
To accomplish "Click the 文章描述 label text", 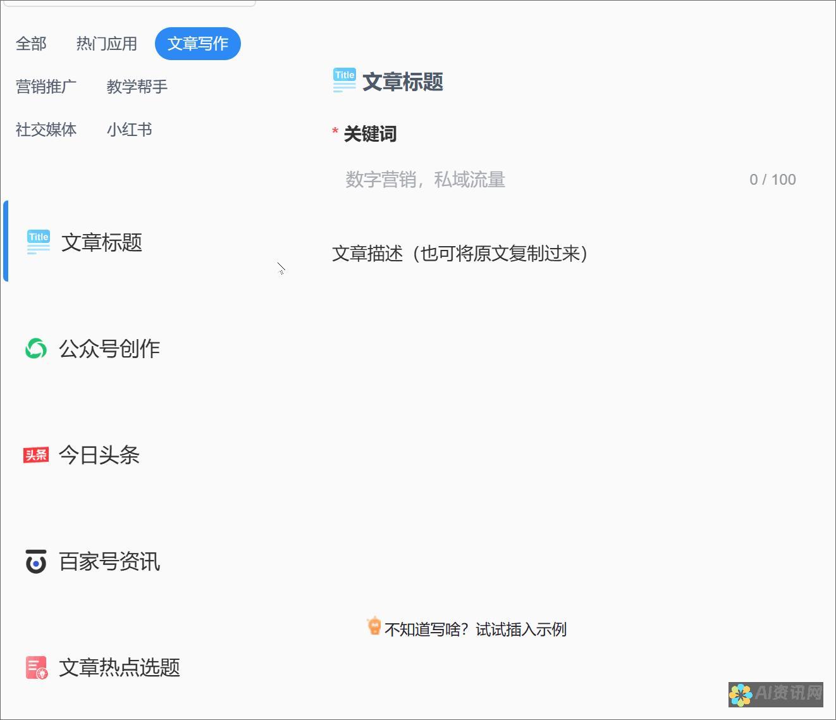I will 461,254.
